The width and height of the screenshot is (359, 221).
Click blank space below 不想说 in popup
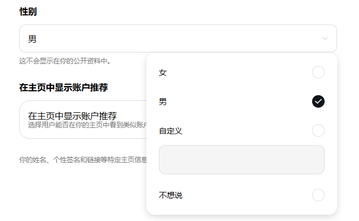coord(242,209)
